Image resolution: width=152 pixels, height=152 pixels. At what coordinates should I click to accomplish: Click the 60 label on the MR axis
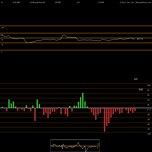[148, 95]
